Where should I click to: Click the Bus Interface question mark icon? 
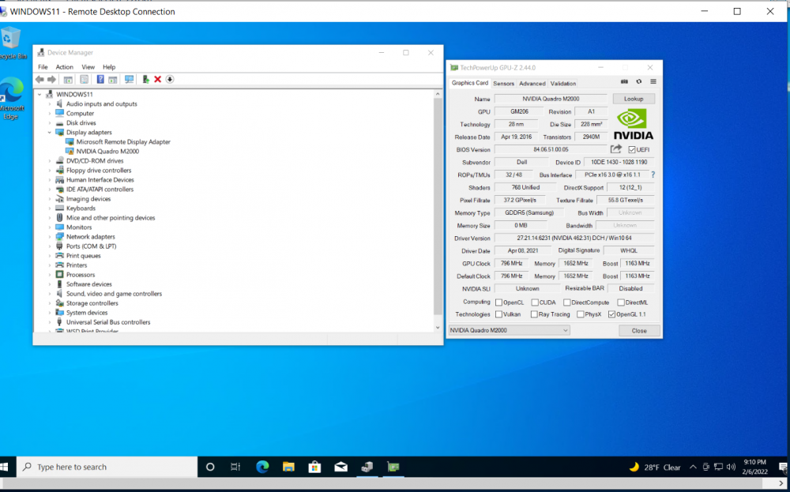653,175
